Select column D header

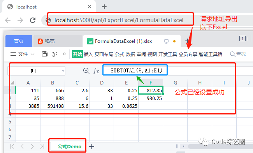coord(102,83)
